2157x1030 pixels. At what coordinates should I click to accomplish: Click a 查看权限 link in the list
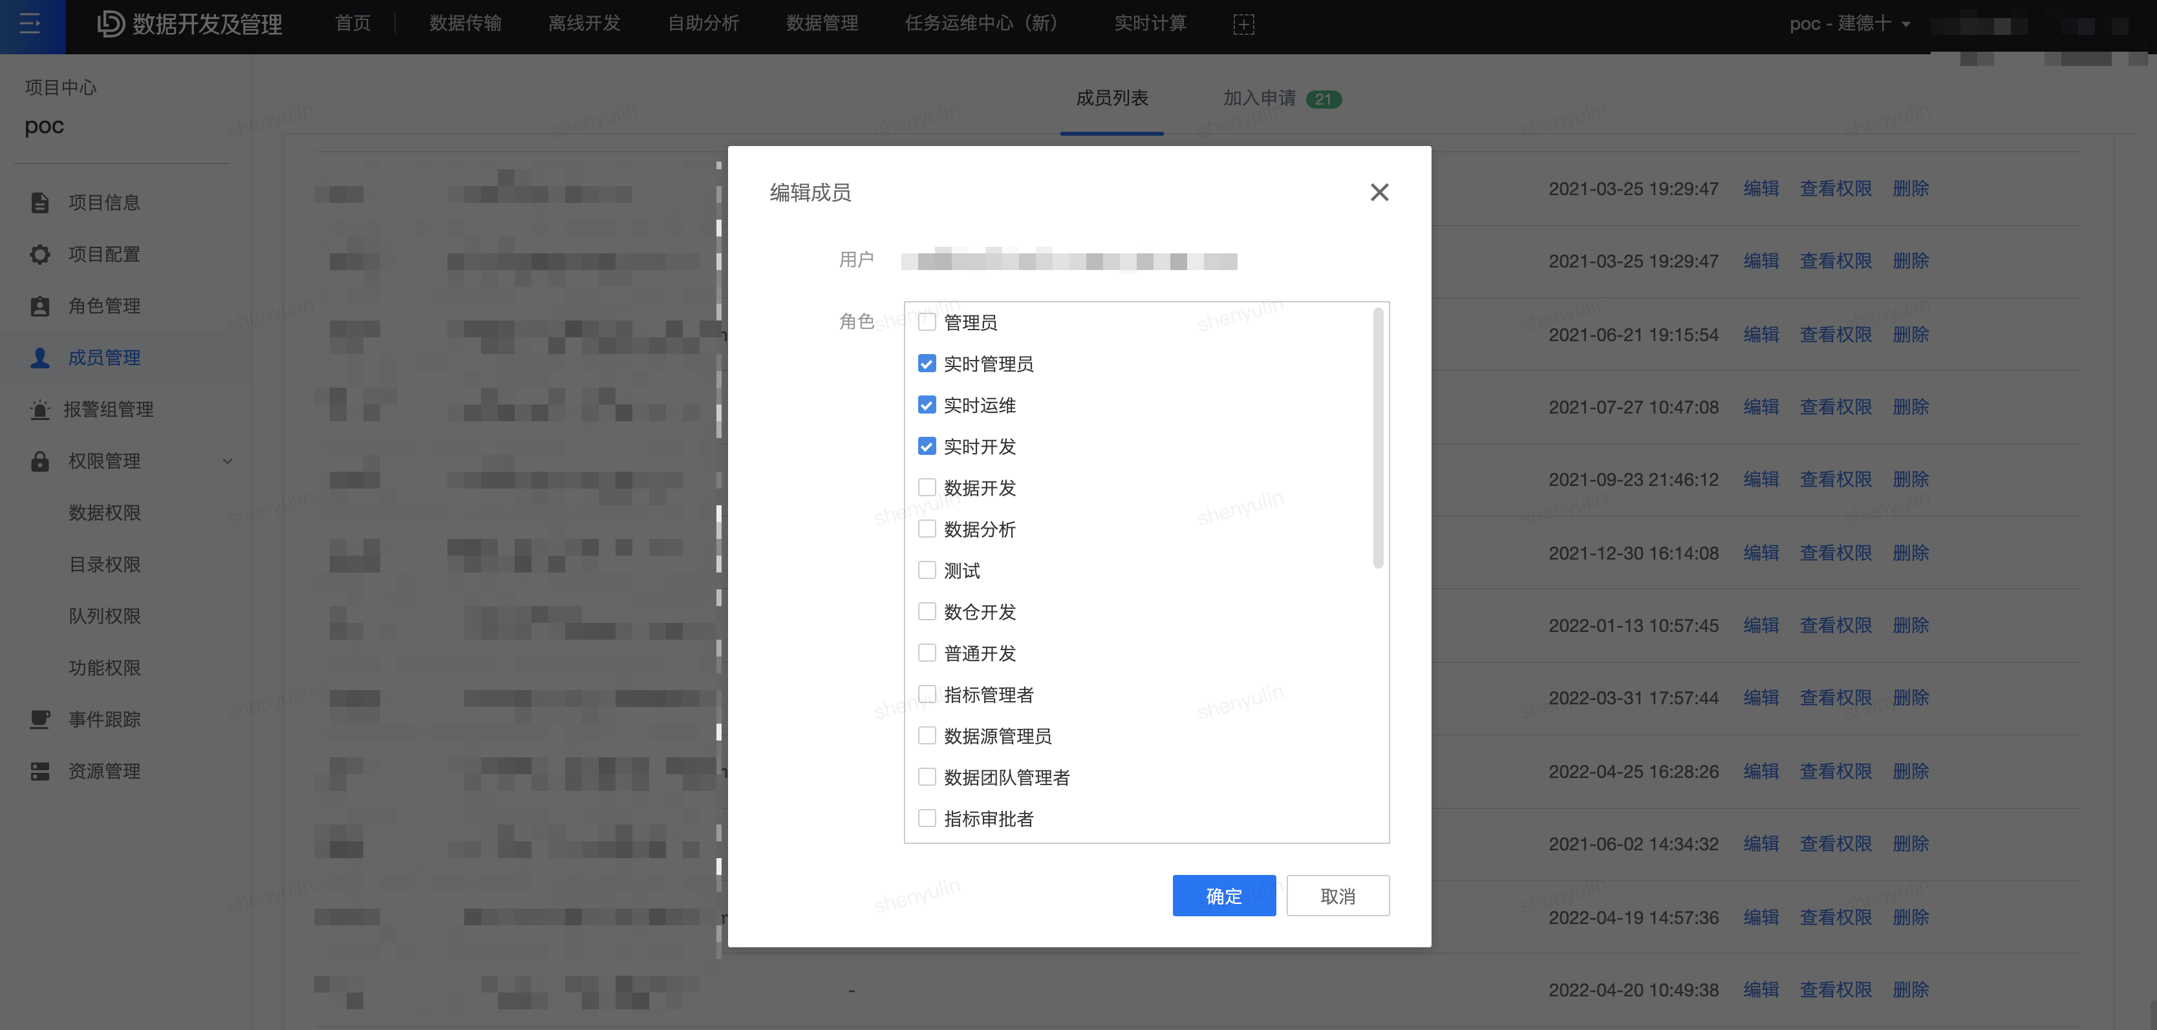pyautogui.click(x=1836, y=188)
